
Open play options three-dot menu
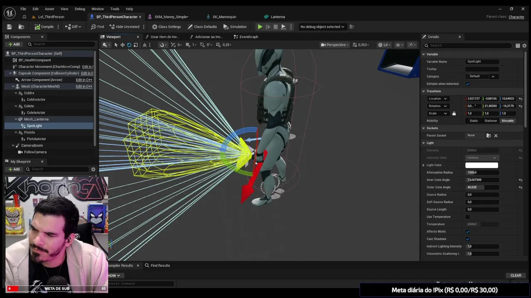pyautogui.click(x=291, y=26)
